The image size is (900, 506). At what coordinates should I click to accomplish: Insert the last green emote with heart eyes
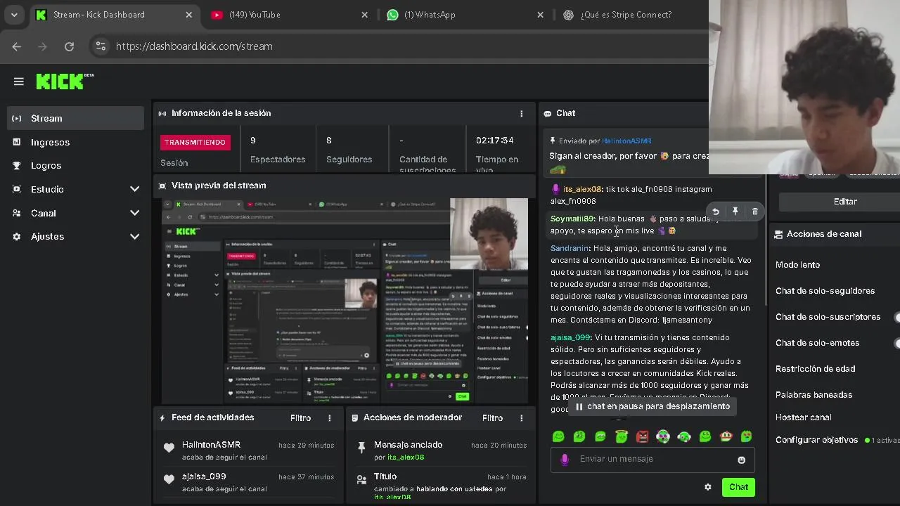pyautogui.click(x=747, y=436)
